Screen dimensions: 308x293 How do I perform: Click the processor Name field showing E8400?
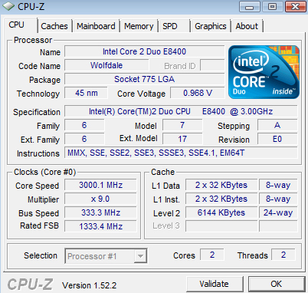(x=145, y=51)
